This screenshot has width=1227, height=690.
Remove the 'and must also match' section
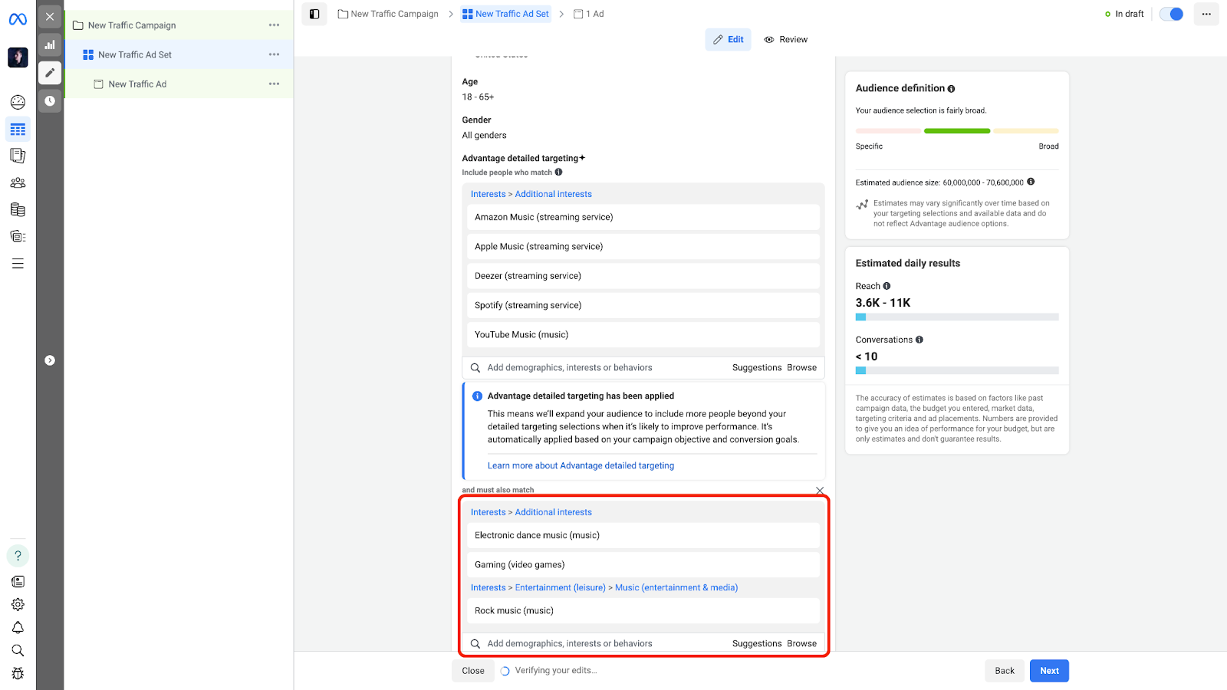pyautogui.click(x=820, y=491)
